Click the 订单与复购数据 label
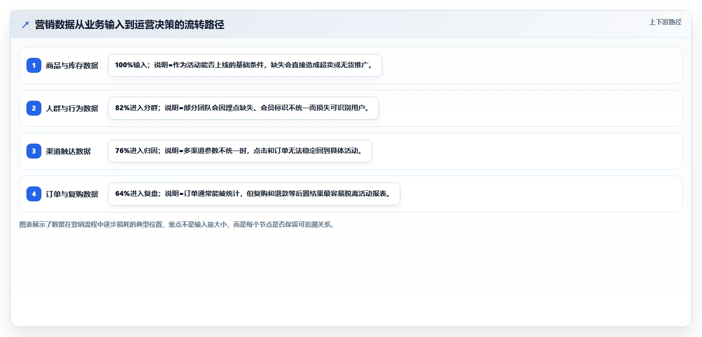 click(72, 194)
